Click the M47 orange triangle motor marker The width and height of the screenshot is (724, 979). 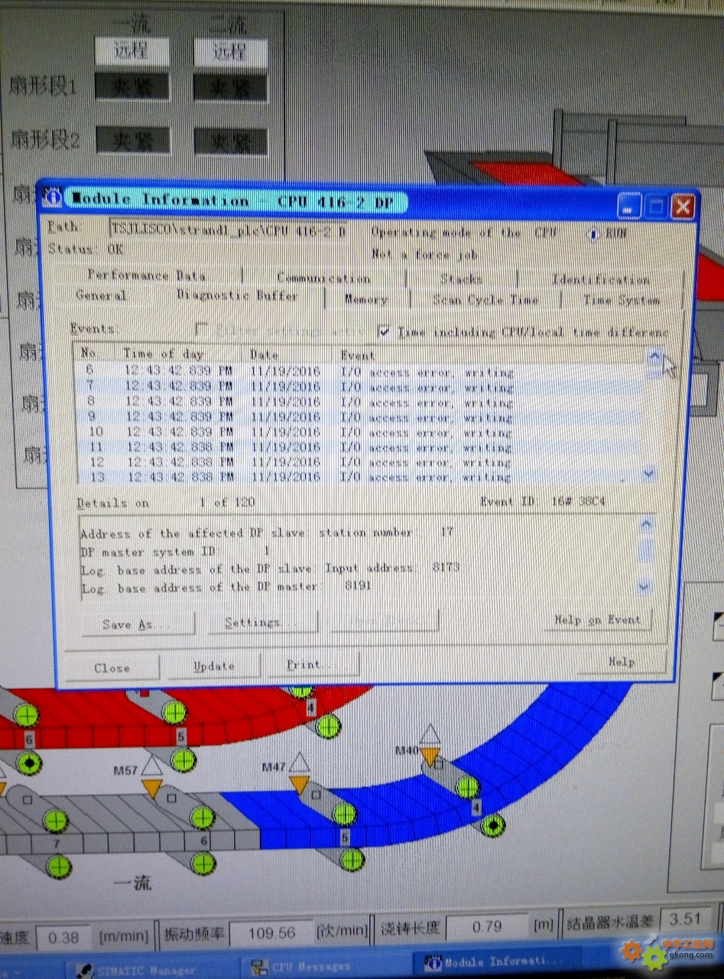299,783
